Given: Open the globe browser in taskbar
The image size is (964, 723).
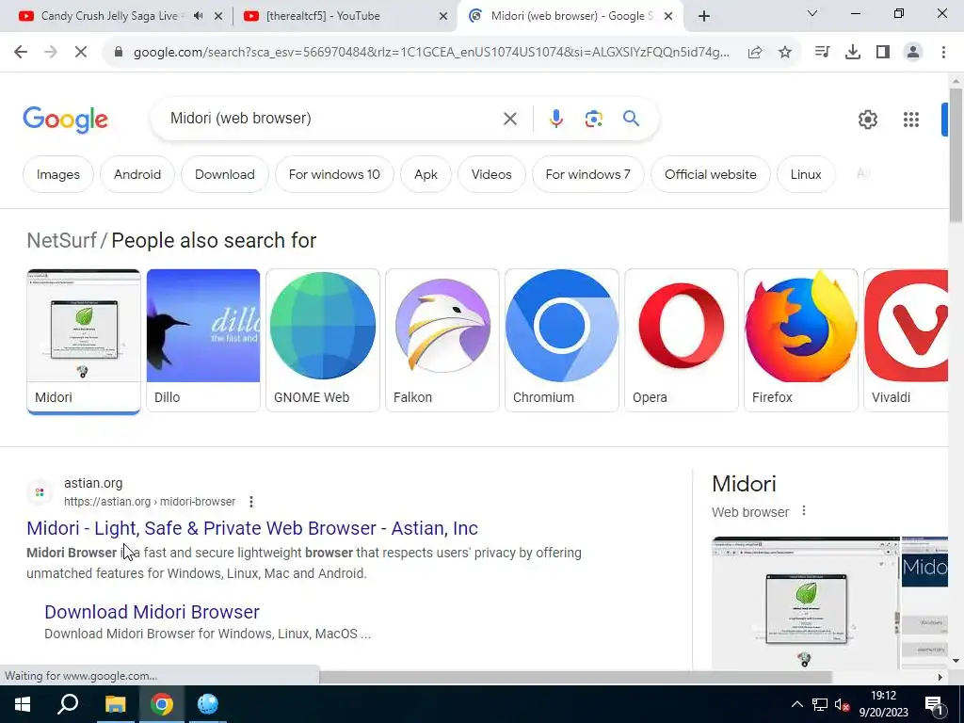Looking at the screenshot, I should coord(208,704).
